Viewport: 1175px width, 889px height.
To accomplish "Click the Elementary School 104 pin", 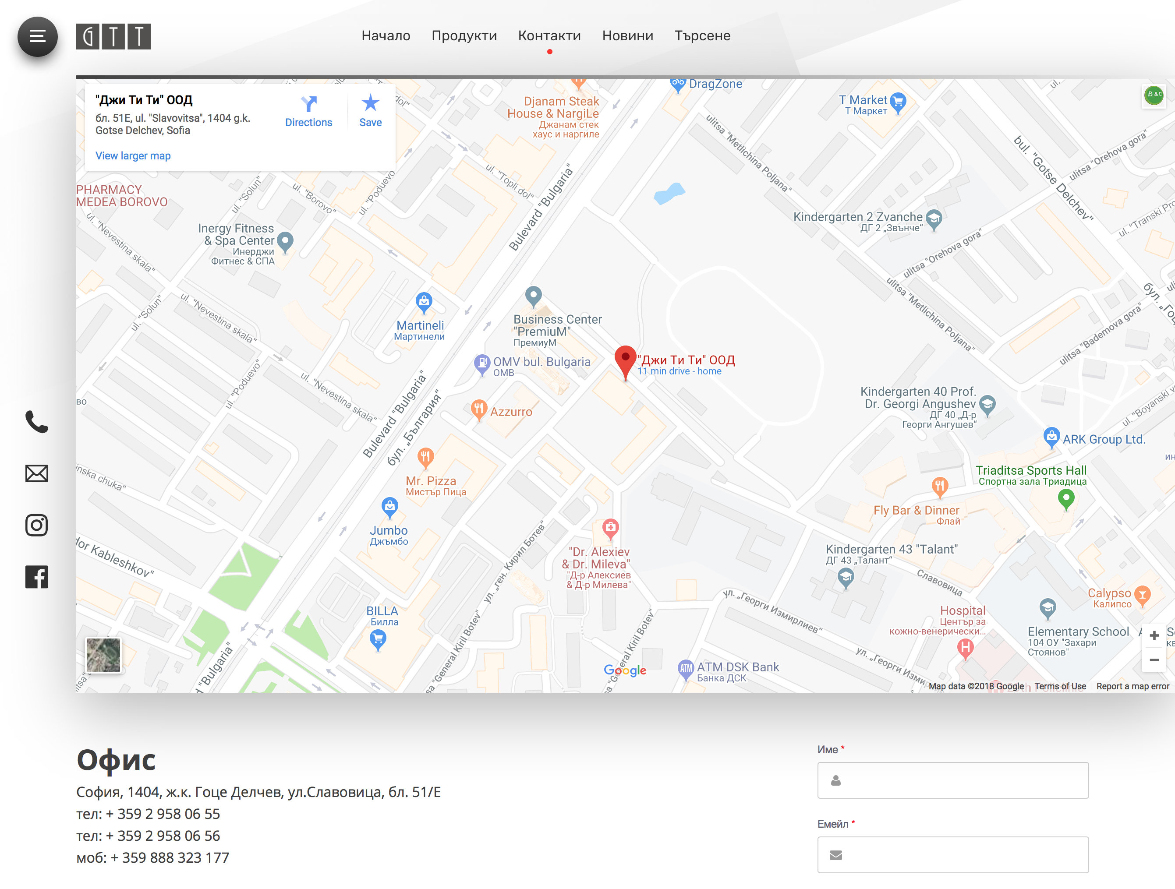I will (x=1047, y=609).
